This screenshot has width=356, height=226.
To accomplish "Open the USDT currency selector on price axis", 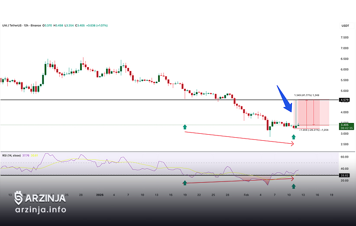I will [x=346, y=26].
